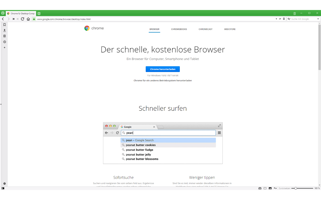This screenshot has width=321, height=200.
Task: Expand search field history dropdown arrow
Action: click(318, 19)
